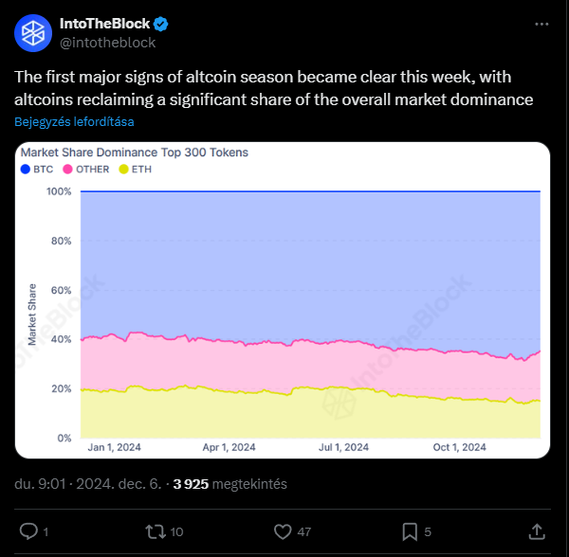Toggle the OTHER legend series dot
This screenshot has width=569, height=557.
67,170
